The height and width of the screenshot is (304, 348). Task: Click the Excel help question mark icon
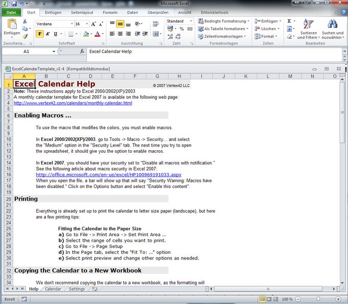pyautogui.click(x=344, y=12)
